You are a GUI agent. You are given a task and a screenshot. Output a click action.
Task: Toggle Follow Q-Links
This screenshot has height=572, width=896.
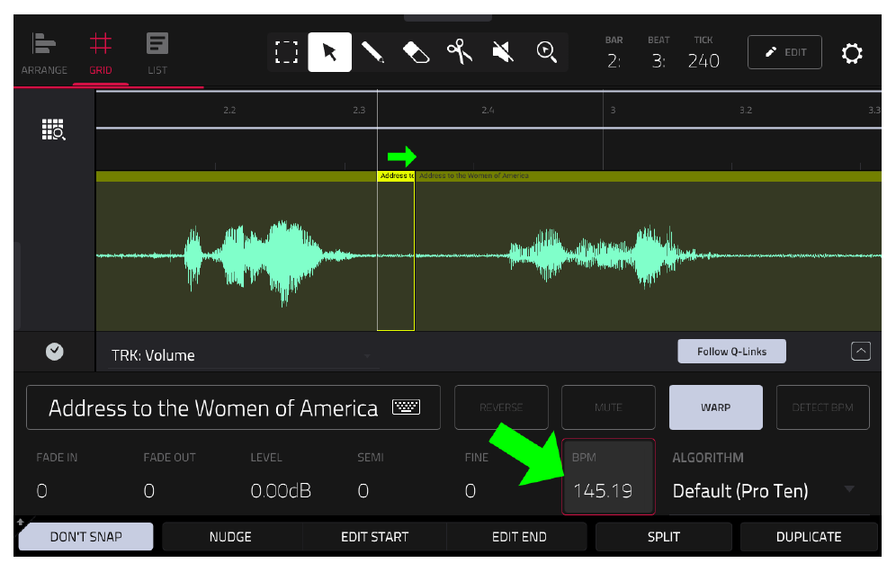731,352
